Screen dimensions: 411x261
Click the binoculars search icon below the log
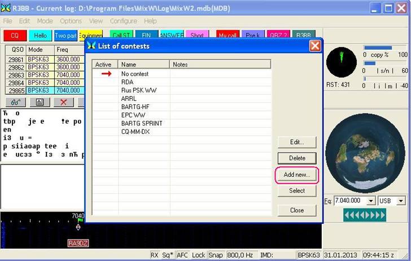(16, 102)
